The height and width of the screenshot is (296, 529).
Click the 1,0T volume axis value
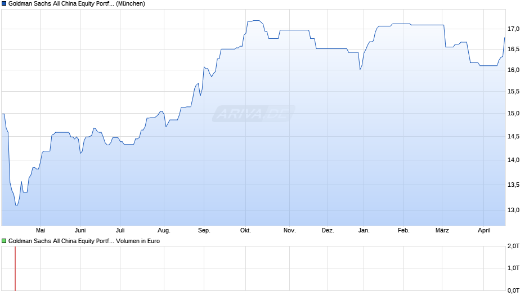click(513, 268)
